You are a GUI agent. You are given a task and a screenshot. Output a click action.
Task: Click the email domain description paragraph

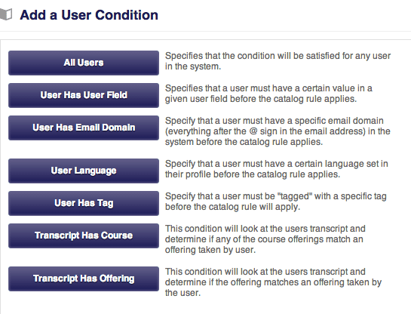tap(278, 131)
